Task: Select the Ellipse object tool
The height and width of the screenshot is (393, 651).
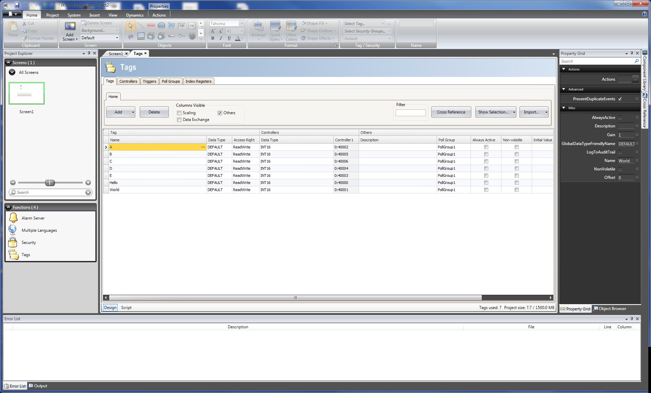Action: [x=161, y=26]
